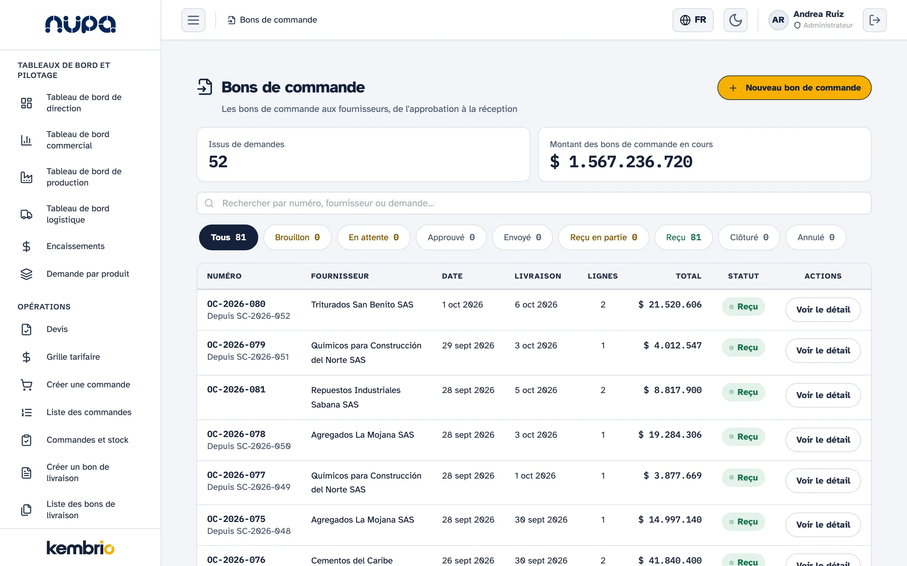
Task: Click the Liste des bons de livraison icon
Action: click(26, 510)
